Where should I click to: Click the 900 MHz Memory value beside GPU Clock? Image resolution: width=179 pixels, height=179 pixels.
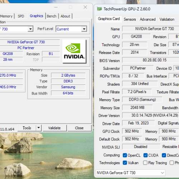(169, 131)
